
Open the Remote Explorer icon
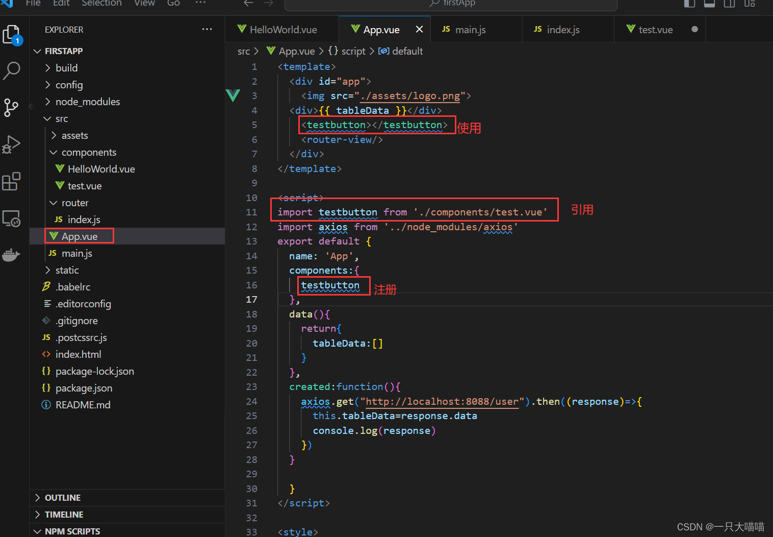pyautogui.click(x=11, y=218)
